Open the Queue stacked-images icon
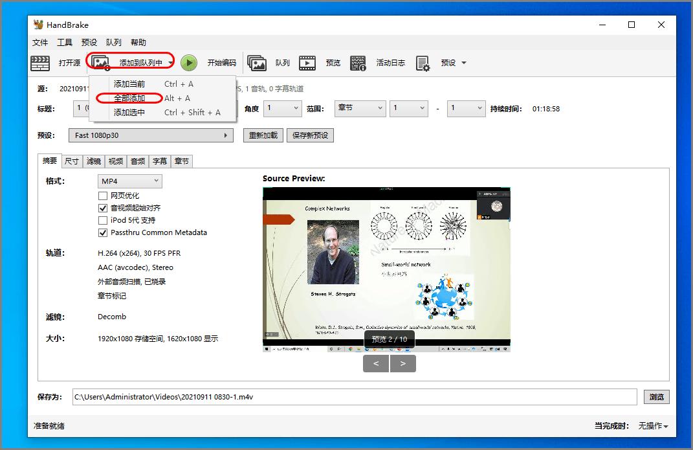 tap(257, 63)
